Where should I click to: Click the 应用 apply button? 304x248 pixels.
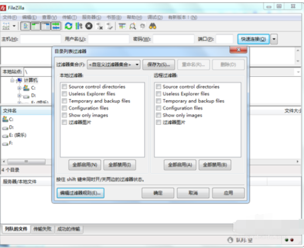(x=228, y=193)
